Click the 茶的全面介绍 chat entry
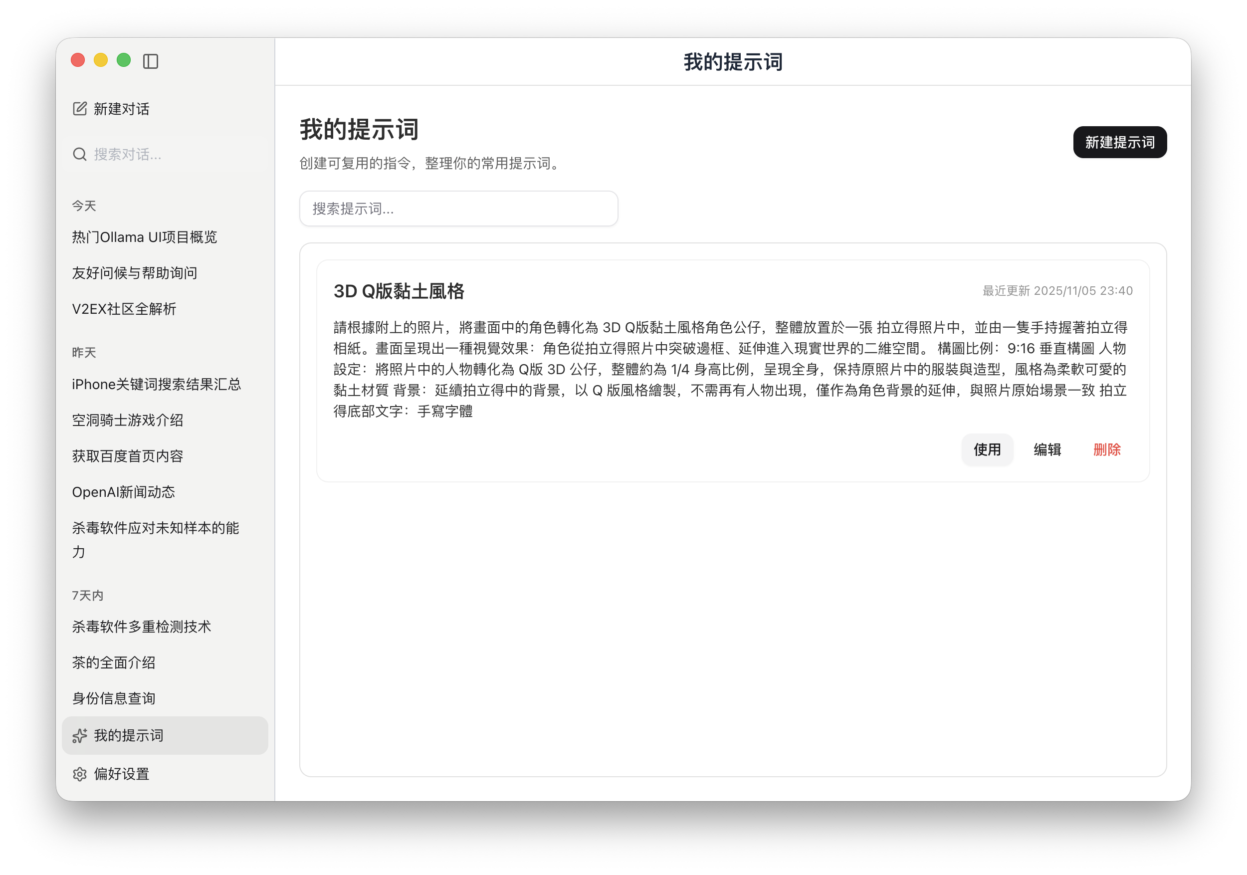The width and height of the screenshot is (1247, 875). click(x=113, y=662)
